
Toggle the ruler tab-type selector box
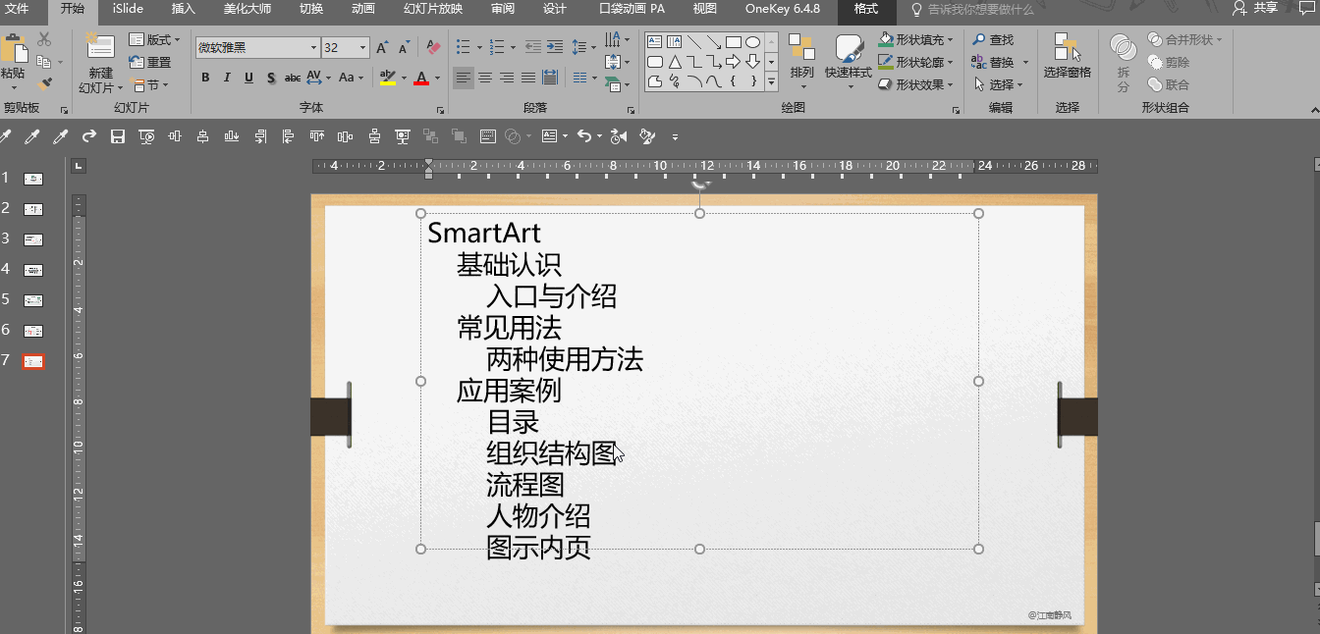pyautogui.click(x=79, y=165)
